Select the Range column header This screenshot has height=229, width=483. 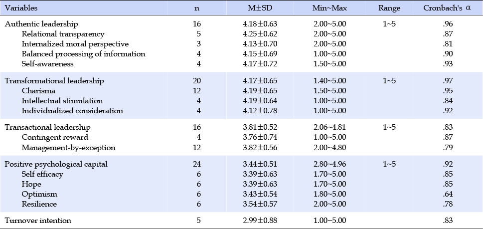(389, 8)
